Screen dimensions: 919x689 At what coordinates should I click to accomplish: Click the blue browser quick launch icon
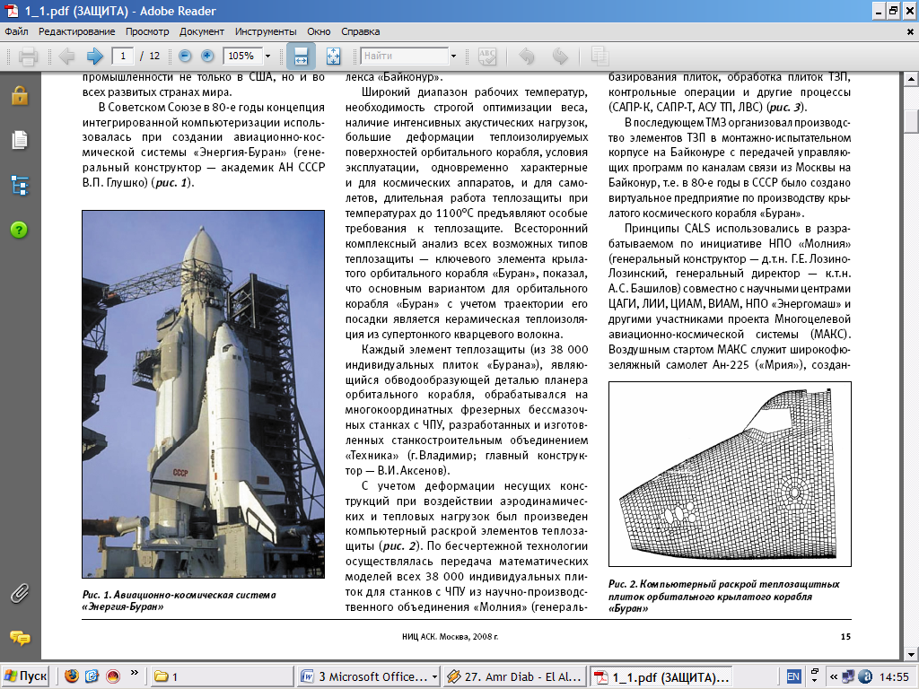tap(92, 676)
